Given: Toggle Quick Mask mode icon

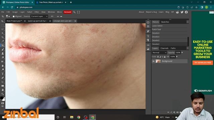Looking at the screenshot, I should (x=2, y=103).
